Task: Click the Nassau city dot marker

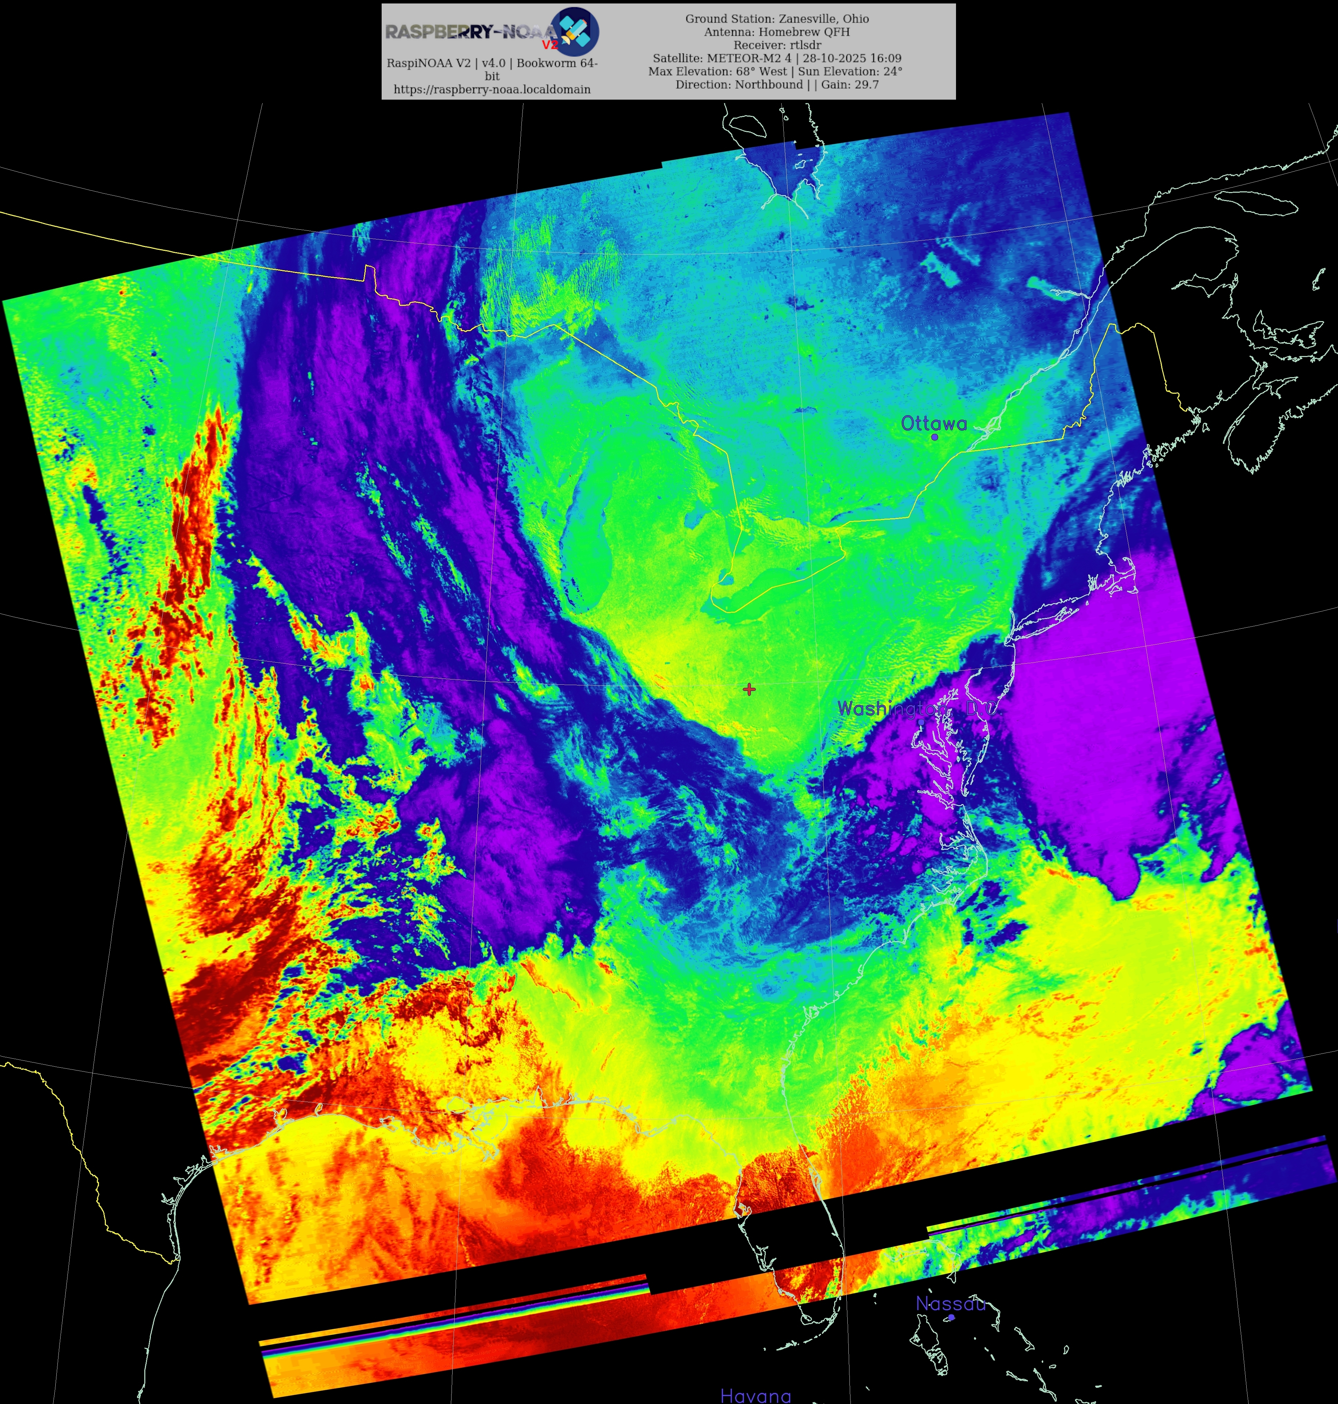Action: [951, 1318]
